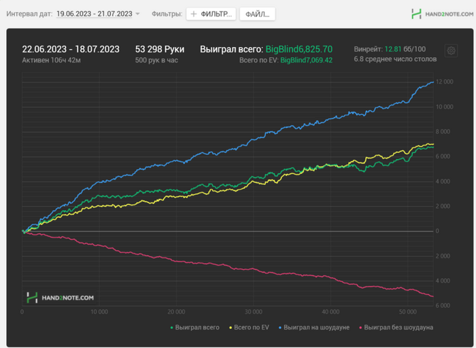Click the Интервал дат: label
Viewport: 476px width, 348px height.
[x=29, y=14]
